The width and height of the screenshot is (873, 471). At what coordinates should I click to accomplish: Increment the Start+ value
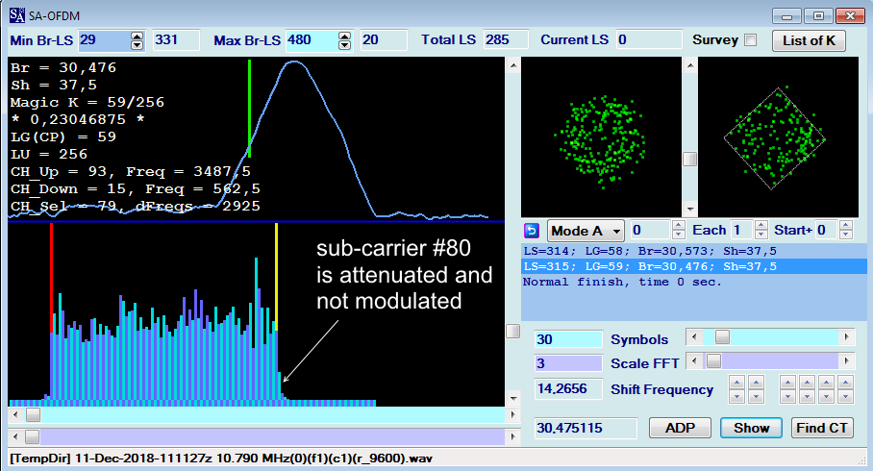(x=846, y=226)
